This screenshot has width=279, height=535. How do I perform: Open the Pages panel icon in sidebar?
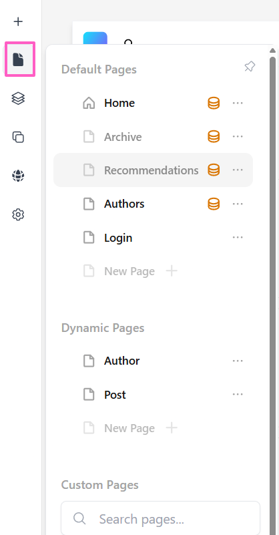pos(19,59)
